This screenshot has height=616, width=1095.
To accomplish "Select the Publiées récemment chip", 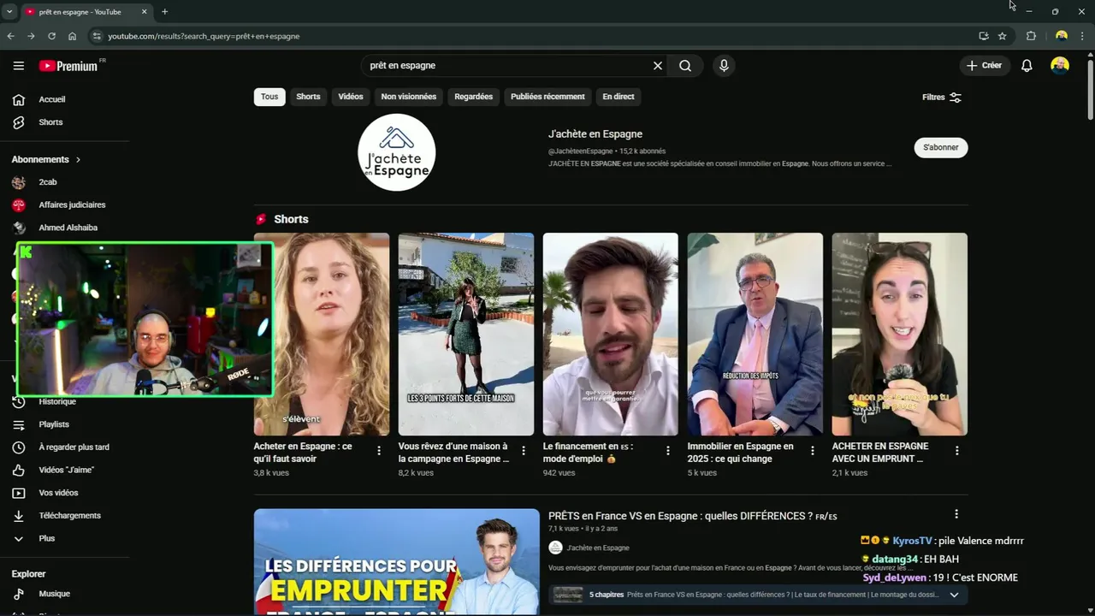I will [x=547, y=97].
